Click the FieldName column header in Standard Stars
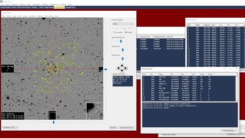 tap(207, 25)
